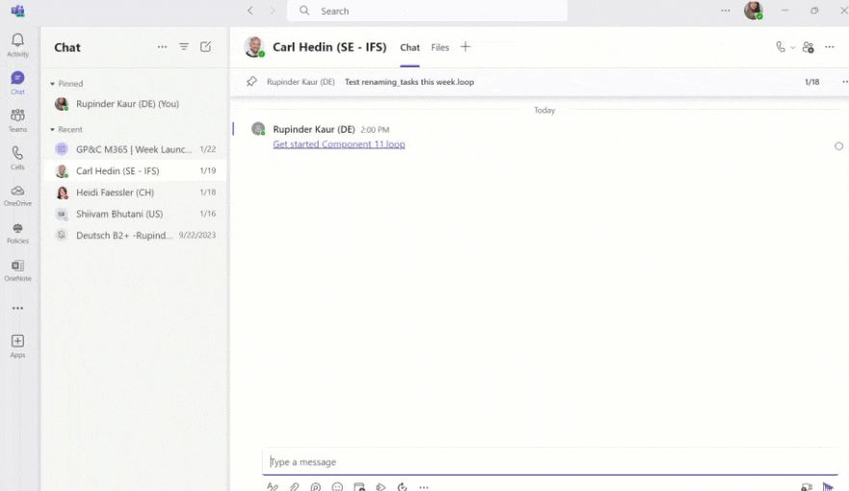Expand call options dropdown arrow
849x491 pixels.
coord(793,47)
